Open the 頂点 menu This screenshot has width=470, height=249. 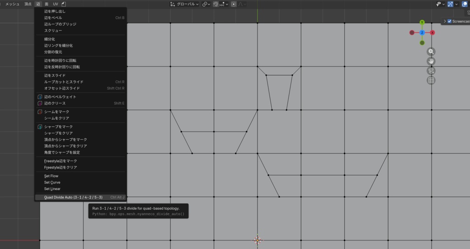[28, 4]
